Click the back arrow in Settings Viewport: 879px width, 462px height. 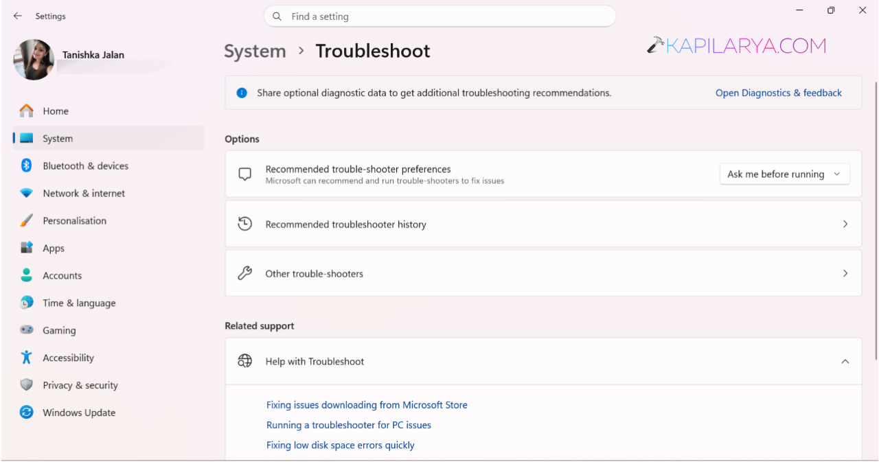[x=17, y=16]
